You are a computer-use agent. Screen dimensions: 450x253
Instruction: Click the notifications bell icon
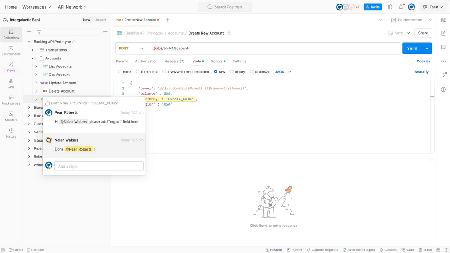400,7
